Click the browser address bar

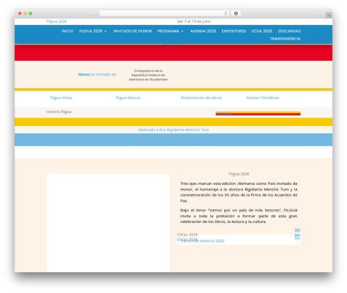click(x=164, y=13)
